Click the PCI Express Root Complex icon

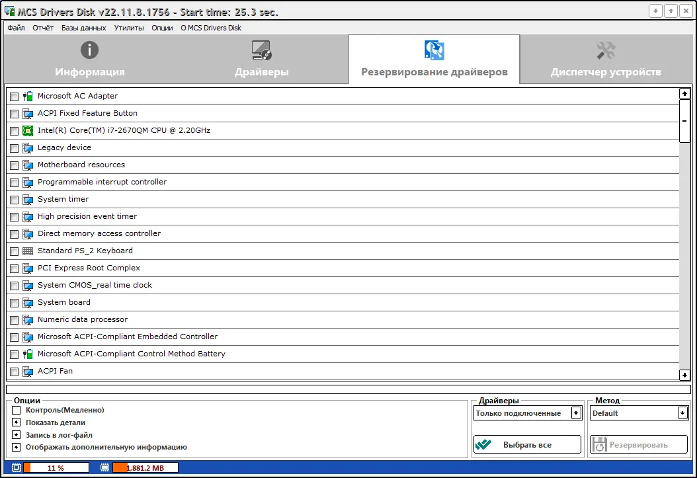28,268
